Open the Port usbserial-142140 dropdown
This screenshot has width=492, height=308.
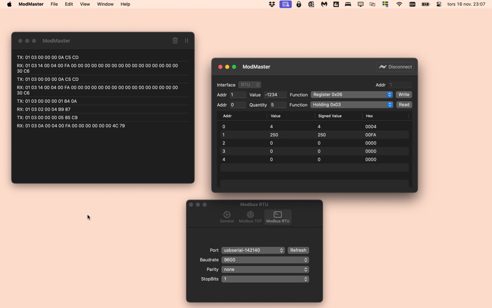coord(253,250)
